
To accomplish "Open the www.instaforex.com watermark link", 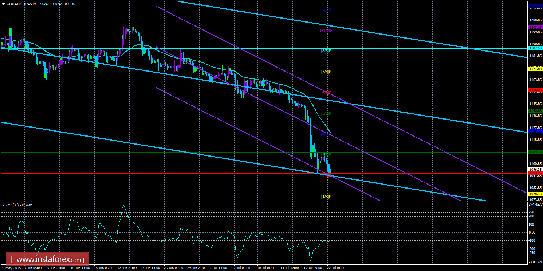I will point(50,260).
